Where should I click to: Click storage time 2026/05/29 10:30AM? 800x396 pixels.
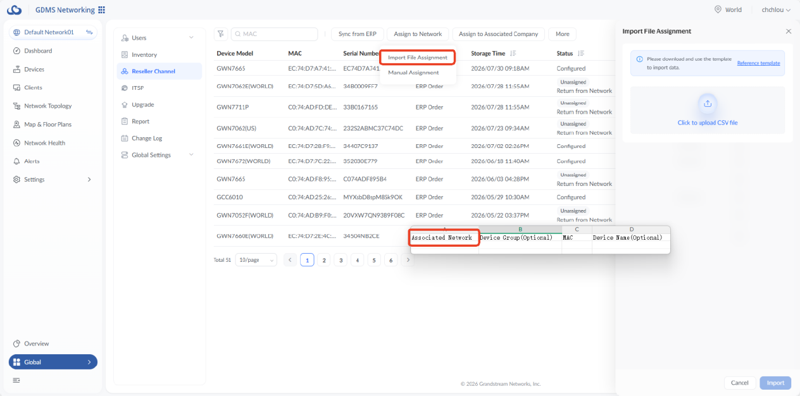500,197
